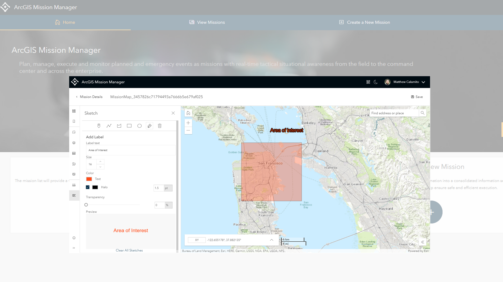
Task: Collapse the XY coordinate panel chevron
Action: click(x=271, y=240)
